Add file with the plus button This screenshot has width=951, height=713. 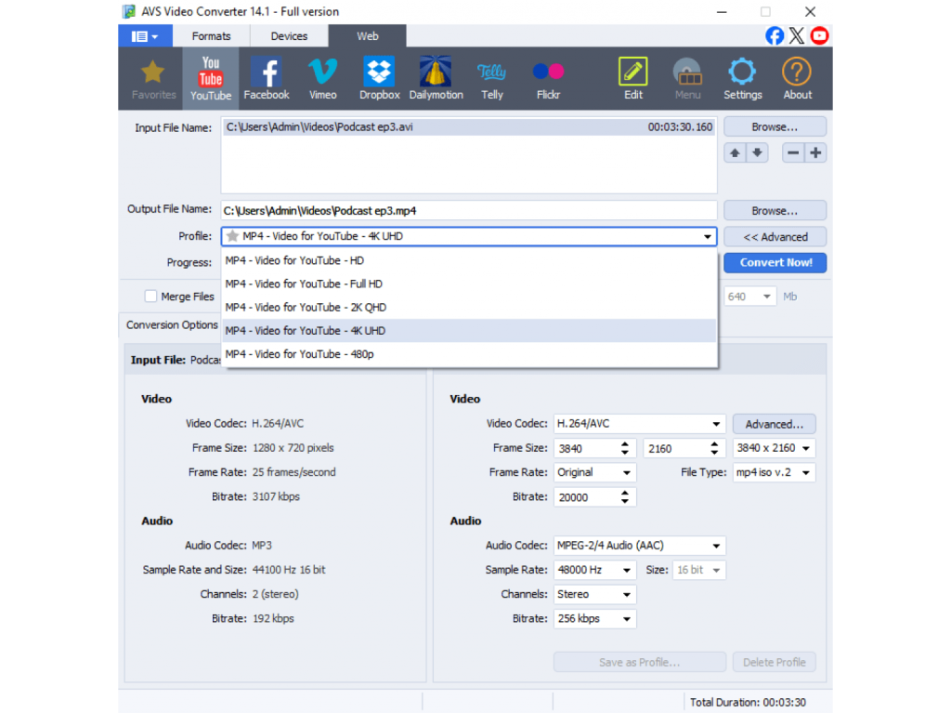[815, 153]
